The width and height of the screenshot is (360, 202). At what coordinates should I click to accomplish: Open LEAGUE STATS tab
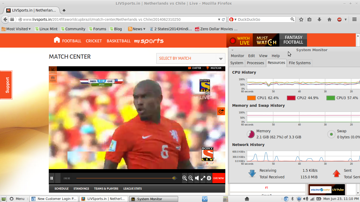[x=133, y=189]
